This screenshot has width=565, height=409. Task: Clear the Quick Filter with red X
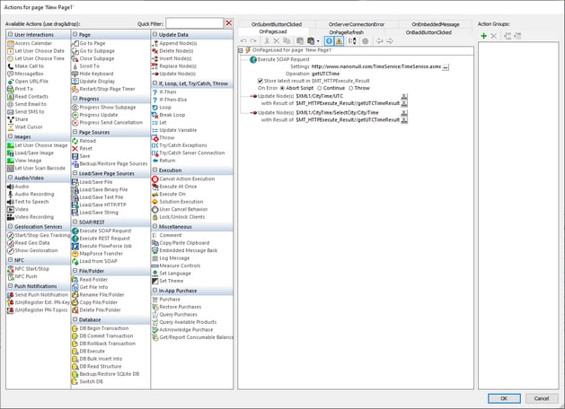[229, 23]
